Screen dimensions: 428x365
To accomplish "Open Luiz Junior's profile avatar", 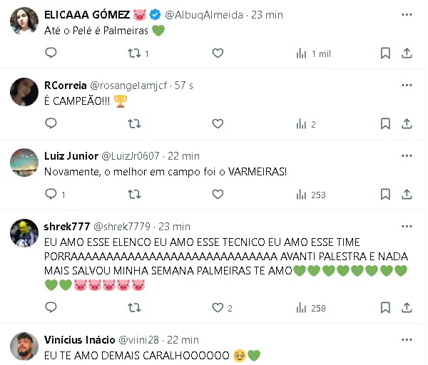I will 24,163.
